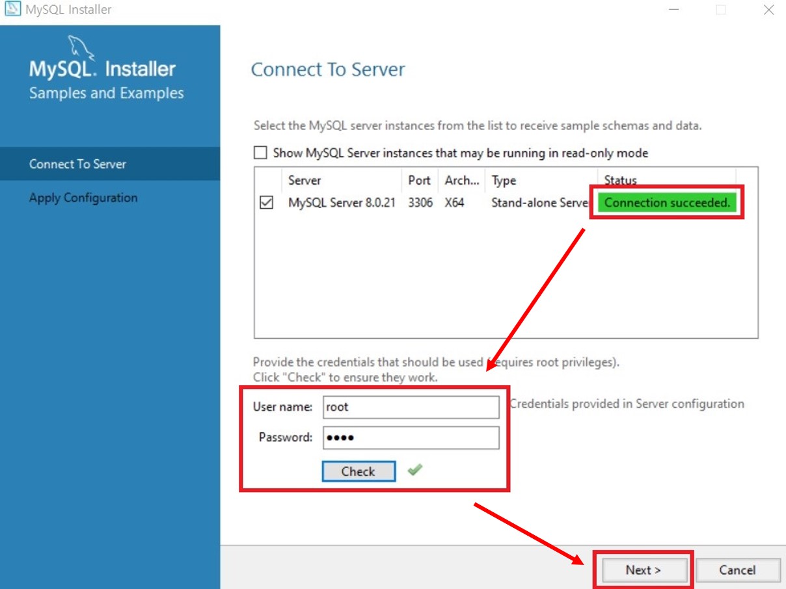Close the MySQL Installer window
The width and height of the screenshot is (786, 589).
pyautogui.click(x=768, y=10)
